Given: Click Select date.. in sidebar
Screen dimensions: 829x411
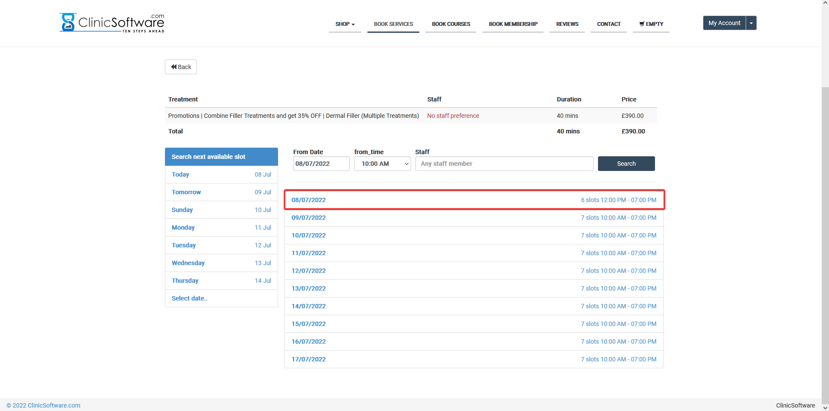Looking at the screenshot, I should coord(190,298).
